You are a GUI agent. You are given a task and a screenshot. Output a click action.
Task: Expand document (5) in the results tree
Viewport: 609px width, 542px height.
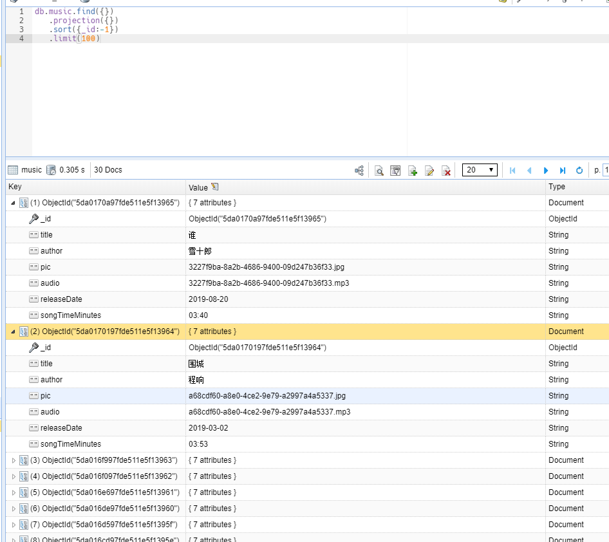pyautogui.click(x=14, y=492)
